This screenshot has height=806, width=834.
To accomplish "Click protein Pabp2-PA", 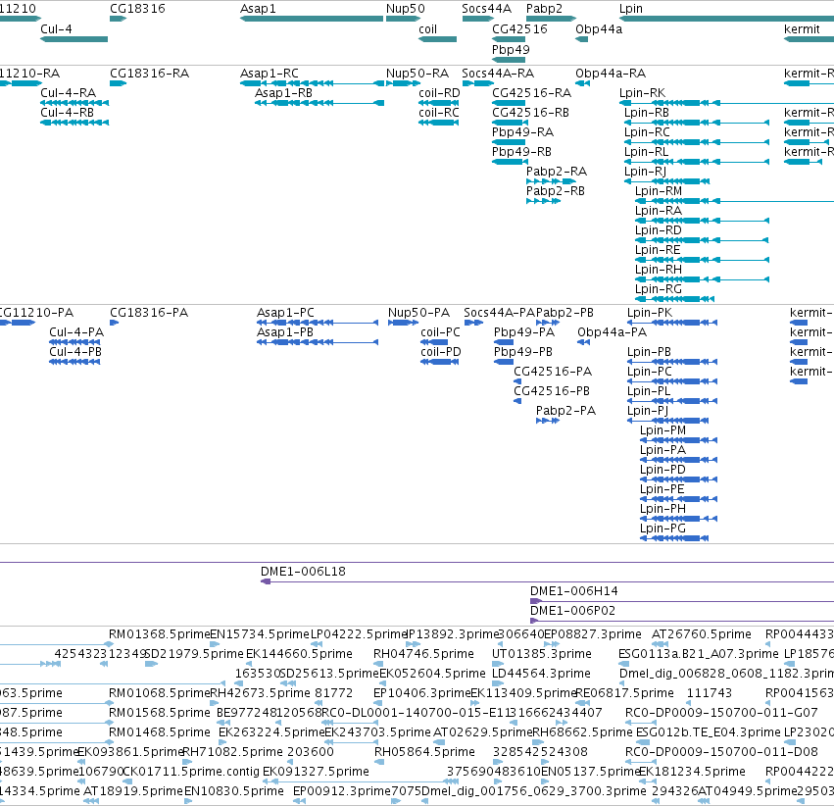I will 548,421.
